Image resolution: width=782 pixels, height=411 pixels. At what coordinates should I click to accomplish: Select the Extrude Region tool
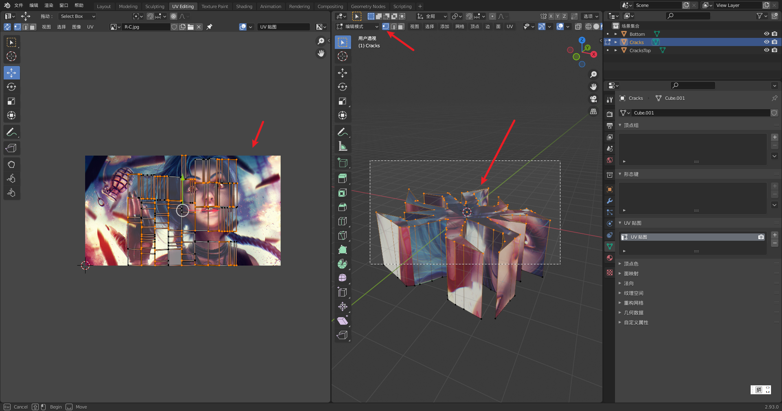343,178
